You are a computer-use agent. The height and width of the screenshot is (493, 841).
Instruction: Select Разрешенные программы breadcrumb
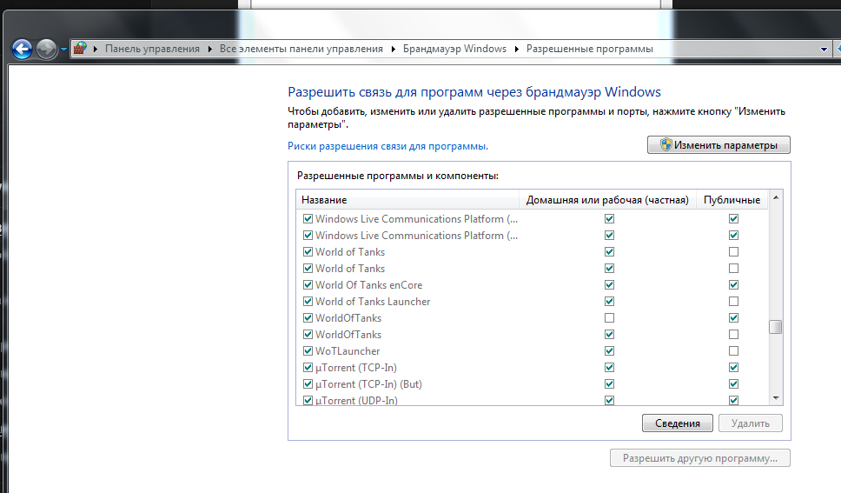[x=589, y=49]
